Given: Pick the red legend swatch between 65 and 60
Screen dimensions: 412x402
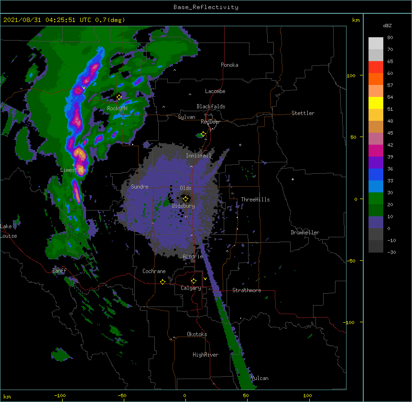Looking at the screenshot, I should 376,67.
